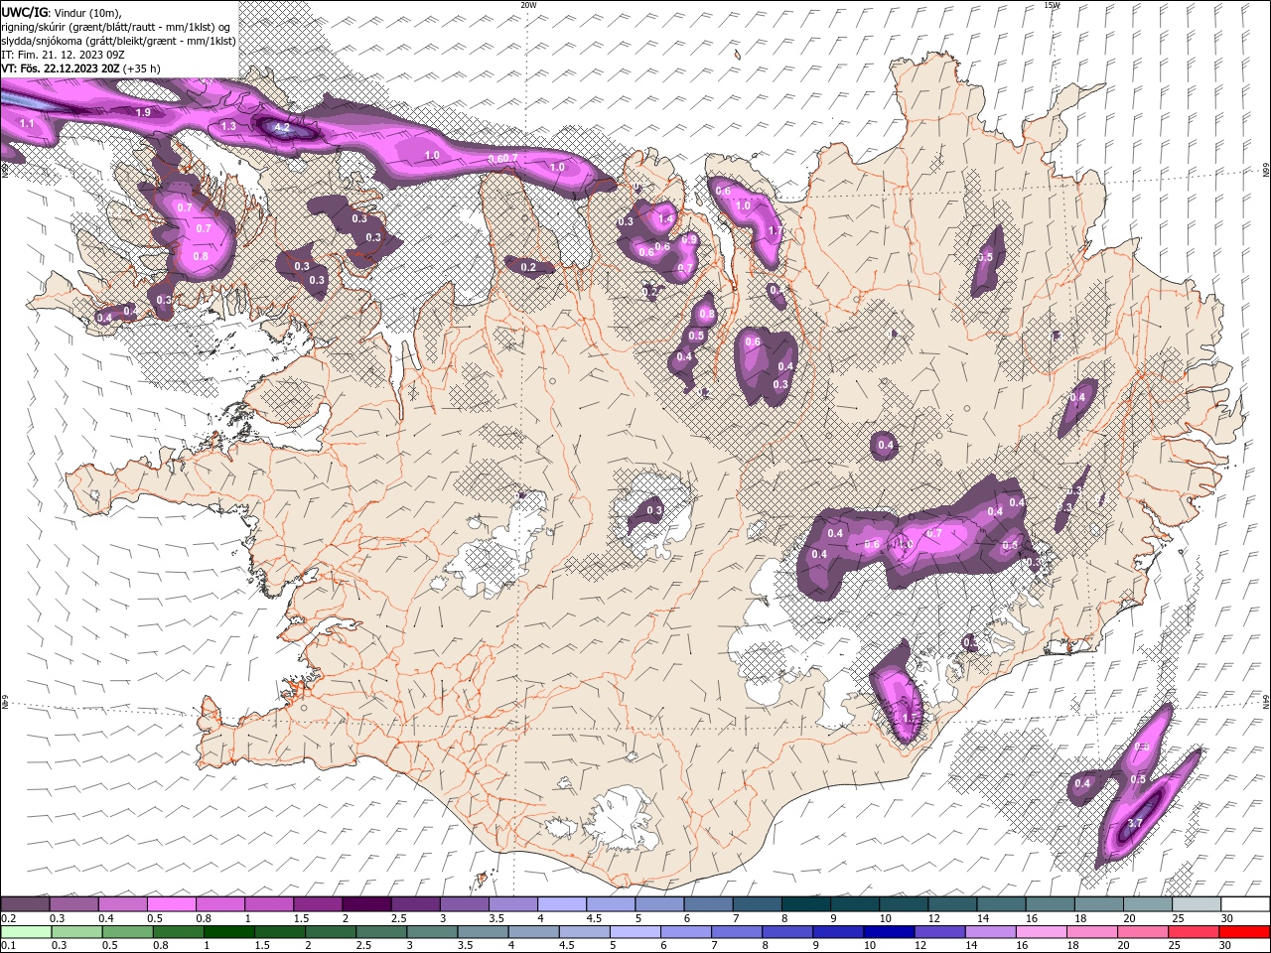Click the white swatch after snow label 30
1271x953 pixels.
(1244, 904)
